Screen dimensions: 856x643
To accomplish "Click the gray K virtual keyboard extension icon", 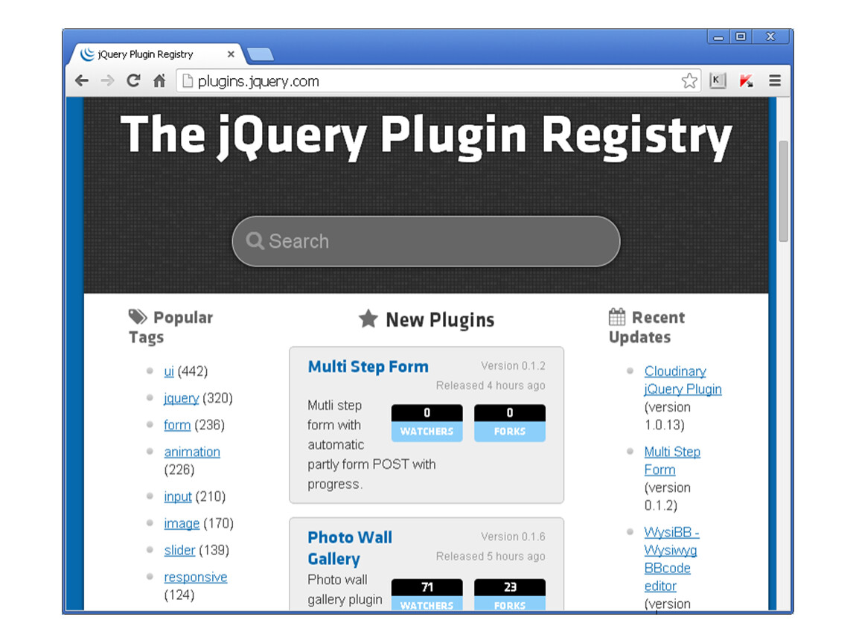I will pyautogui.click(x=718, y=81).
